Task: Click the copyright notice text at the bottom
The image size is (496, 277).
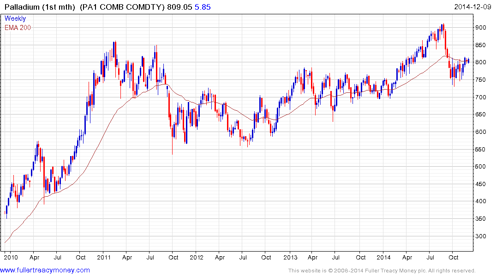Action: pyautogui.click(x=382, y=271)
